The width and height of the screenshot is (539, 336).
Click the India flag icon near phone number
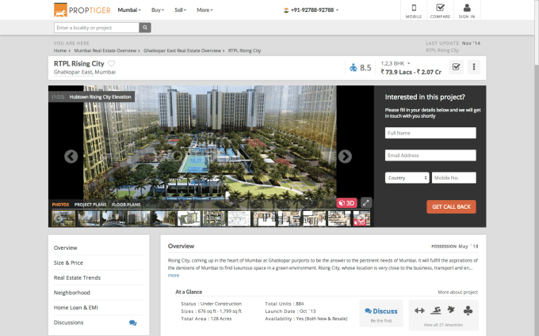pyautogui.click(x=286, y=10)
